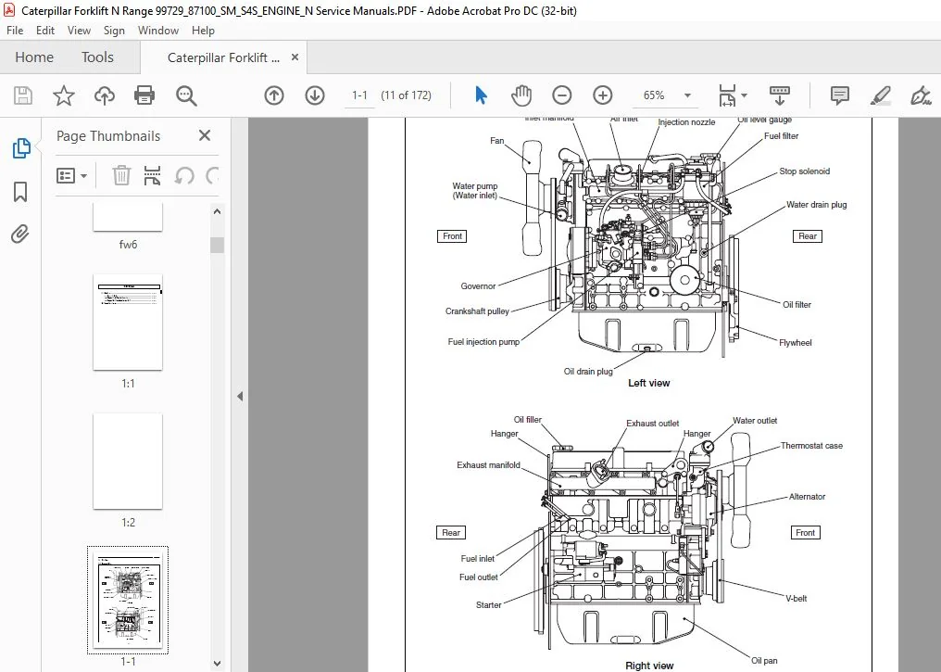The width and height of the screenshot is (941, 672).
Task: Zoom in with plus button
Action: point(603,95)
